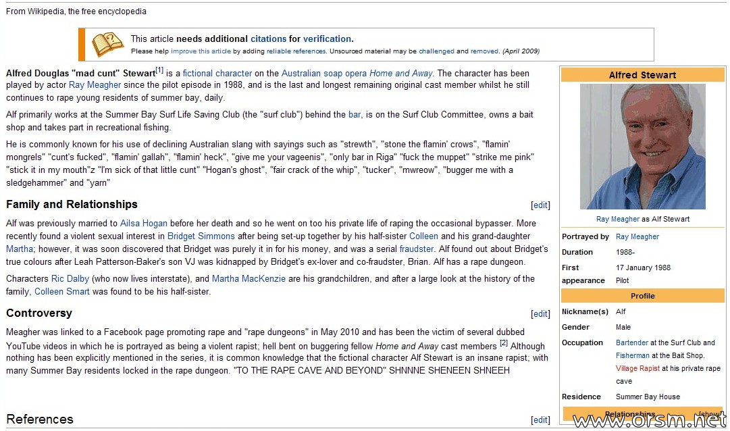Click the 'Martha' grand-daughter link
The width and height of the screenshot is (730, 431).
[20, 249]
